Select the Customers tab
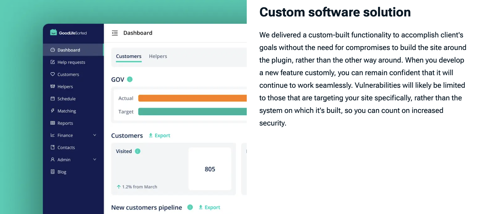Screen dimensions: 490x214 (128, 56)
